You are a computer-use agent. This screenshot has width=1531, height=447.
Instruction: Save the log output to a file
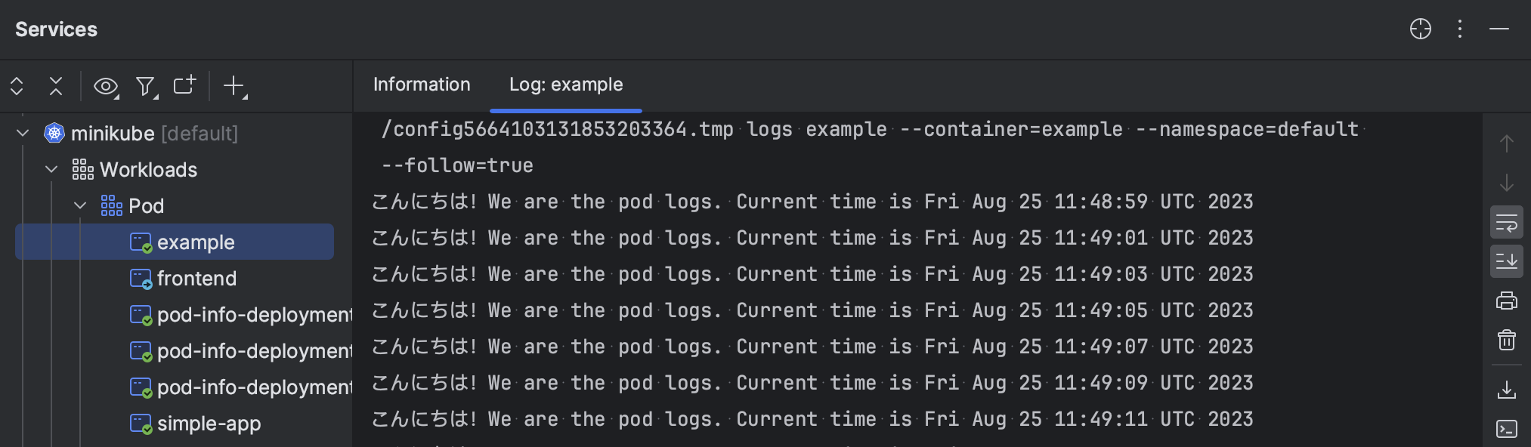click(x=1507, y=390)
